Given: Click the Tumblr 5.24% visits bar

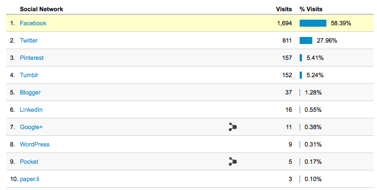Looking at the screenshot, I should [301, 75].
